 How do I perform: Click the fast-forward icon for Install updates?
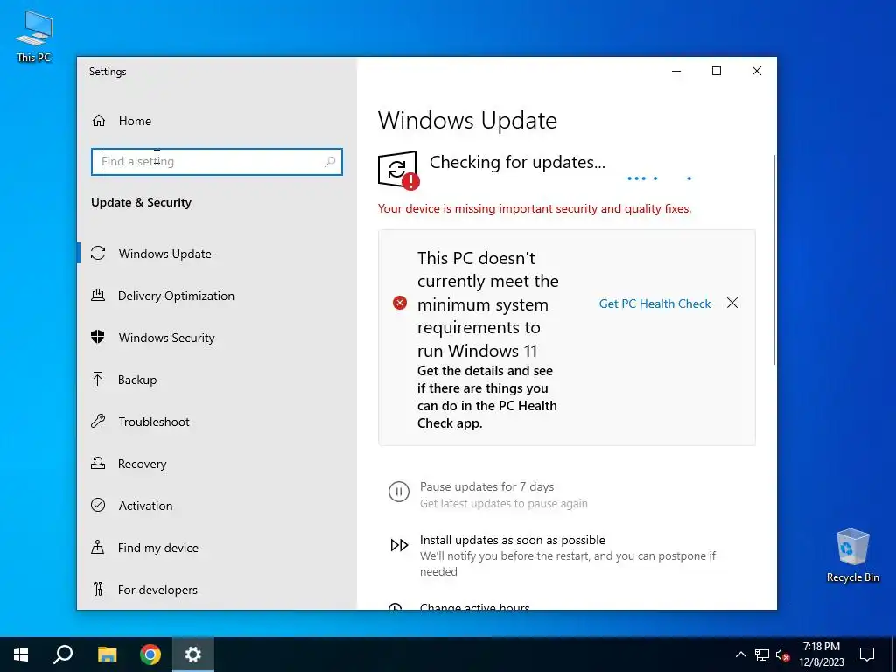click(399, 545)
